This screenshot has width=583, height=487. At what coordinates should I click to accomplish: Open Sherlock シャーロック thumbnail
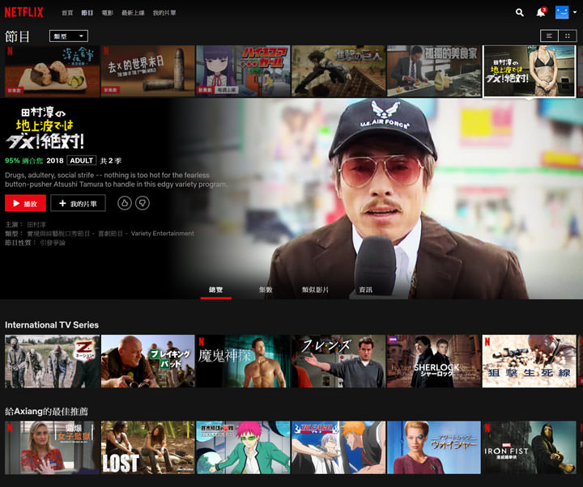(x=434, y=362)
